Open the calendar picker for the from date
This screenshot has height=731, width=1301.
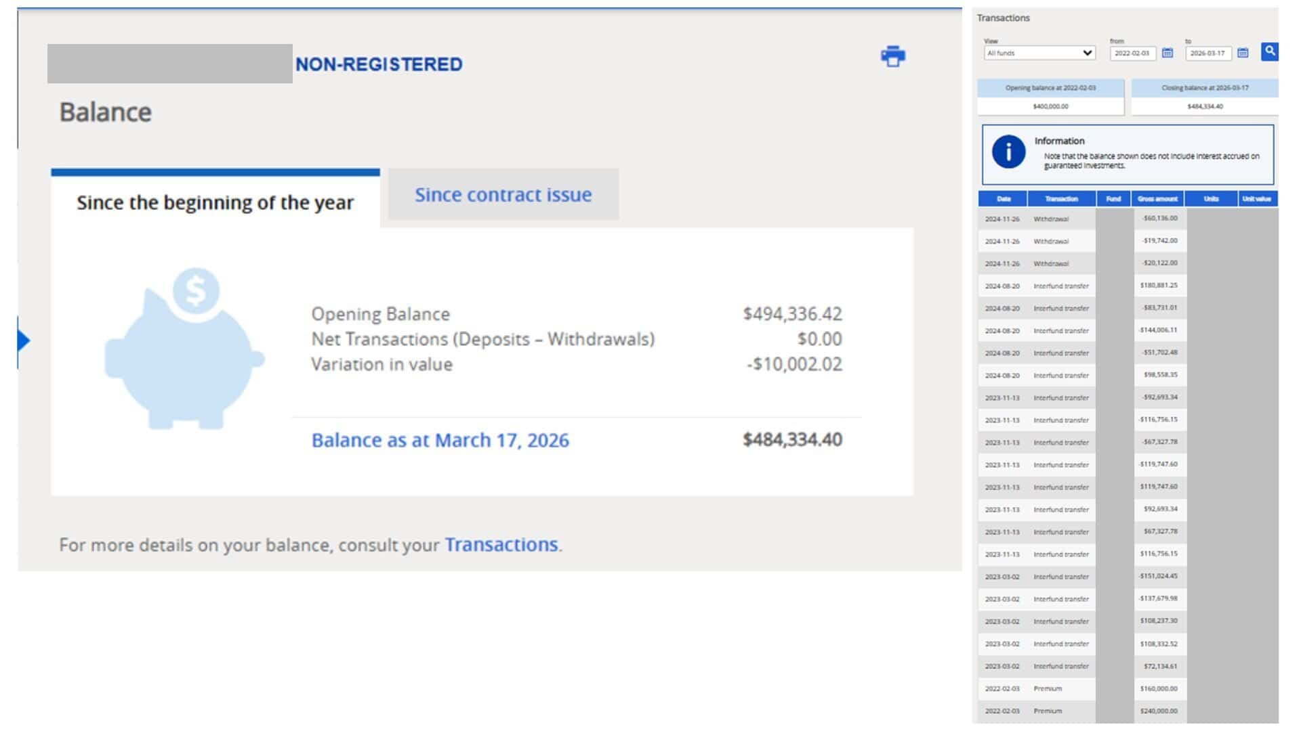pos(1167,53)
